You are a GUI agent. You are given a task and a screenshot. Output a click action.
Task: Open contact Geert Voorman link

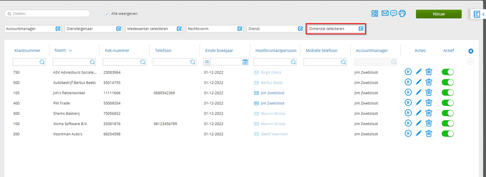coord(274,134)
